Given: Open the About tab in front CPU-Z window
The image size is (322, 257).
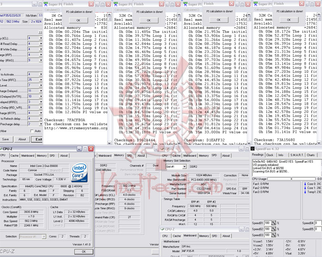Looking at the screenshot, I should 64,155.
